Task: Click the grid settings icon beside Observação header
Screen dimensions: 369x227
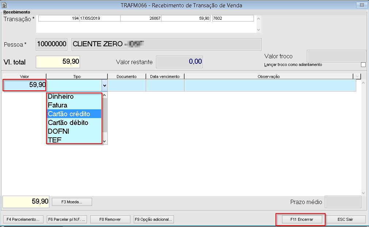Action: (357, 76)
